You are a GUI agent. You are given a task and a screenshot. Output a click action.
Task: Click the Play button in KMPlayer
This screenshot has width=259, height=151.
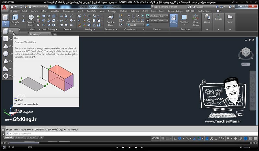(x=129, y=147)
